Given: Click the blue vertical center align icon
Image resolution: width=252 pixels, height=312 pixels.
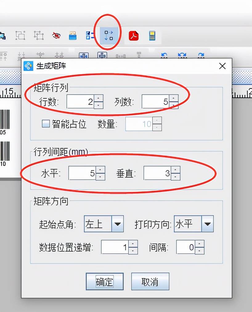Looking at the screenshot, I should point(102,55).
